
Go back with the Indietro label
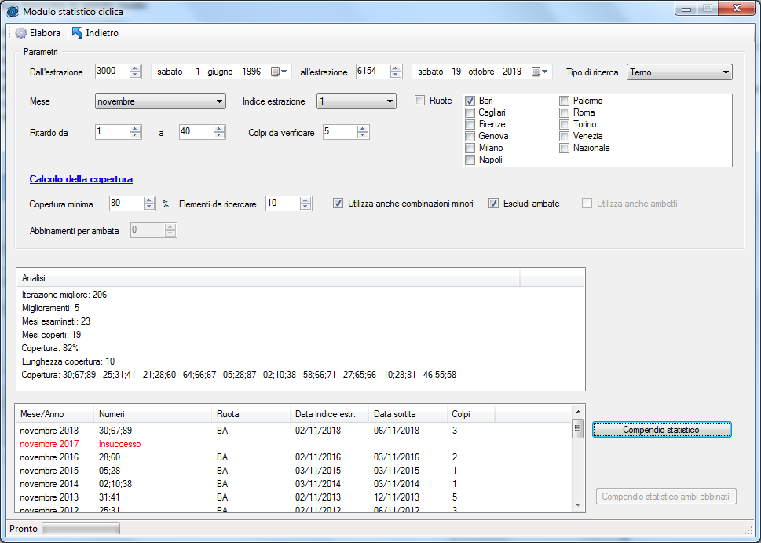click(102, 33)
